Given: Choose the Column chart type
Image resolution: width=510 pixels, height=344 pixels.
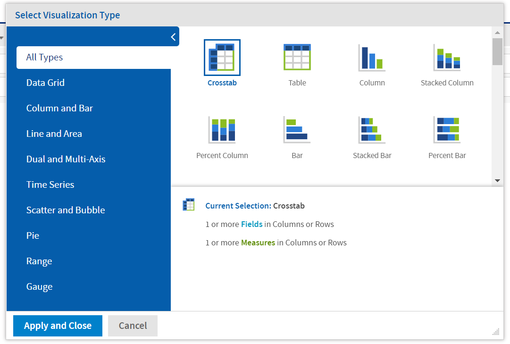Looking at the screenshot, I should pyautogui.click(x=372, y=57).
